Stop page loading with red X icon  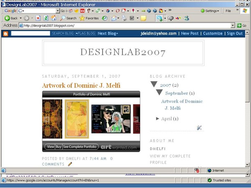click(38, 18)
